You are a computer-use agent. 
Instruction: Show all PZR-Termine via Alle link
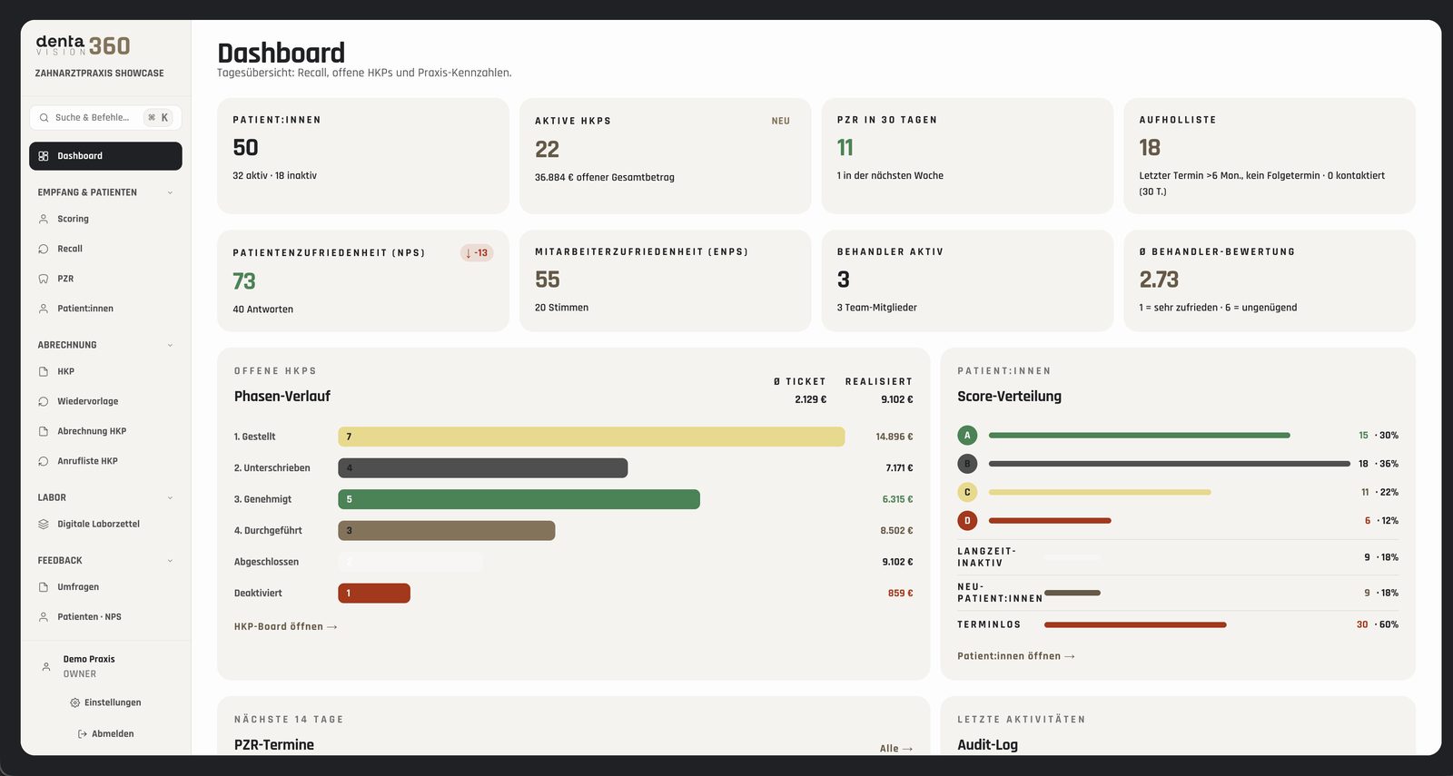tap(895, 749)
